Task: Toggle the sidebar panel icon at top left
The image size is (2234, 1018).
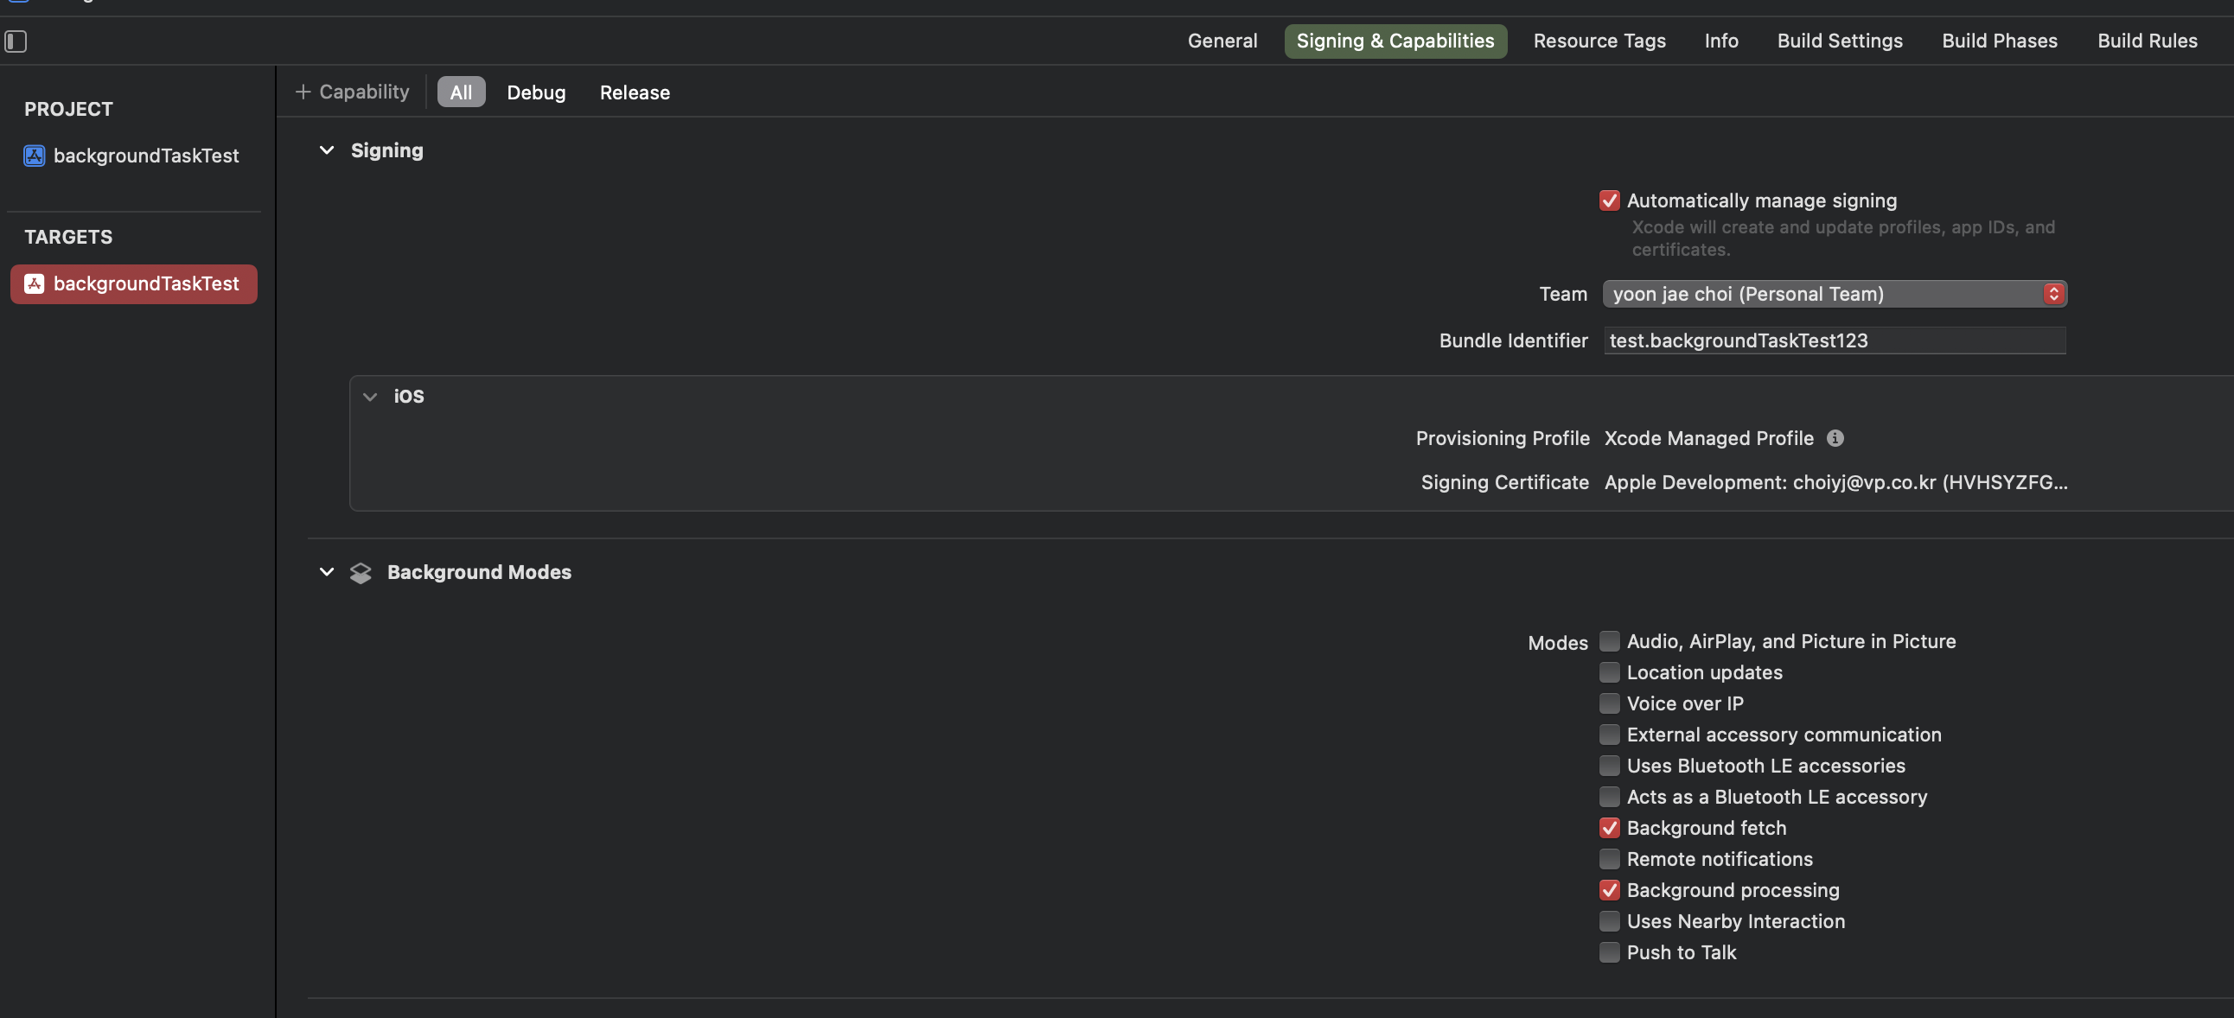Action: 16,41
